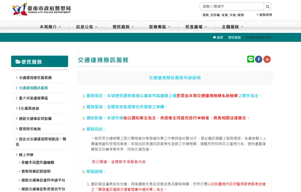Click the search magnifier icon button

[268, 6]
